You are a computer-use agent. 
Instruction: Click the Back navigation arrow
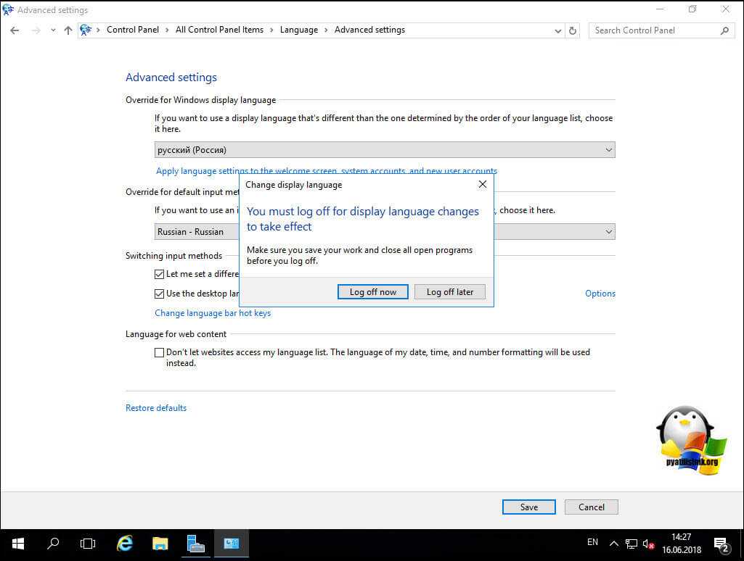point(15,30)
